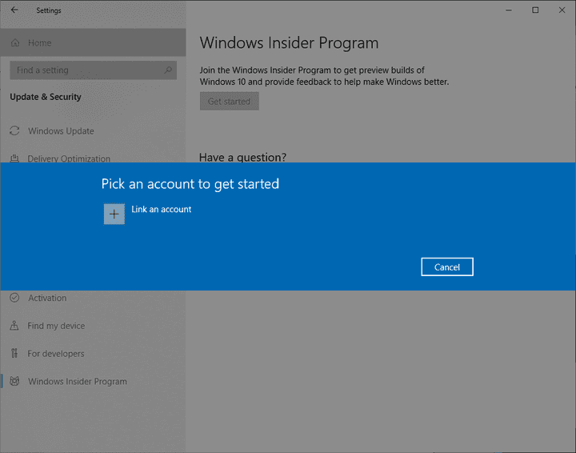Open the Home settings page
This screenshot has height=453, width=576.
tap(93, 42)
